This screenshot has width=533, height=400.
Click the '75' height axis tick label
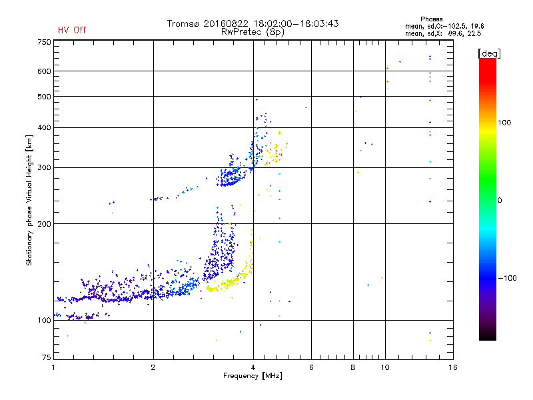[47, 357]
